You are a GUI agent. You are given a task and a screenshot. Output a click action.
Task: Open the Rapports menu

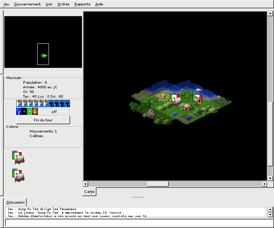[82, 4]
